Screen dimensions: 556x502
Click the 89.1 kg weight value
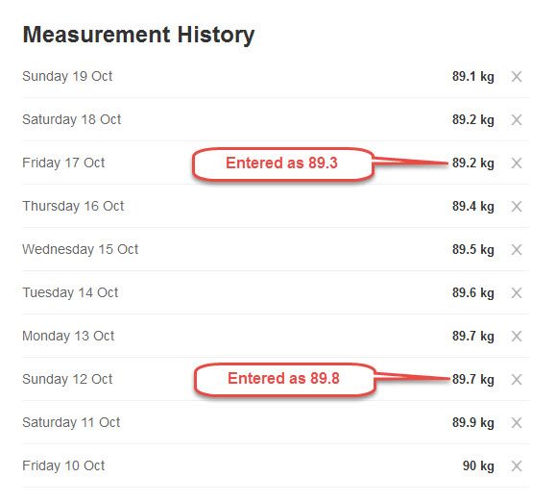pyautogui.click(x=473, y=76)
